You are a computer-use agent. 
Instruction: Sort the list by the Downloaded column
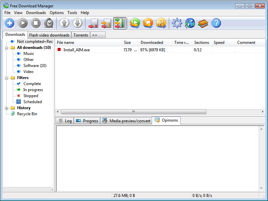click(x=152, y=43)
